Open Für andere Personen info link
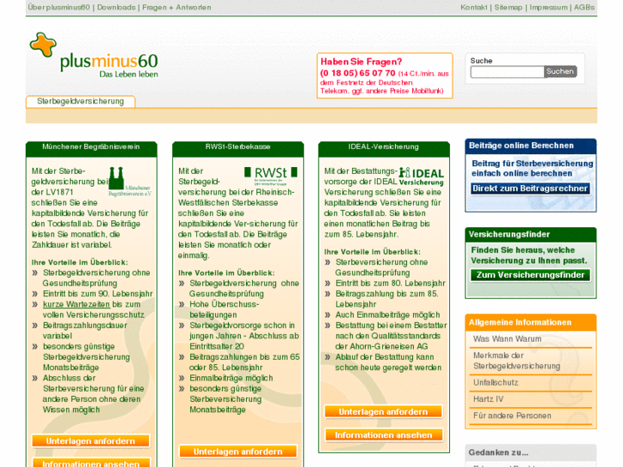Image resolution: width=623 pixels, height=467 pixels. (x=512, y=416)
